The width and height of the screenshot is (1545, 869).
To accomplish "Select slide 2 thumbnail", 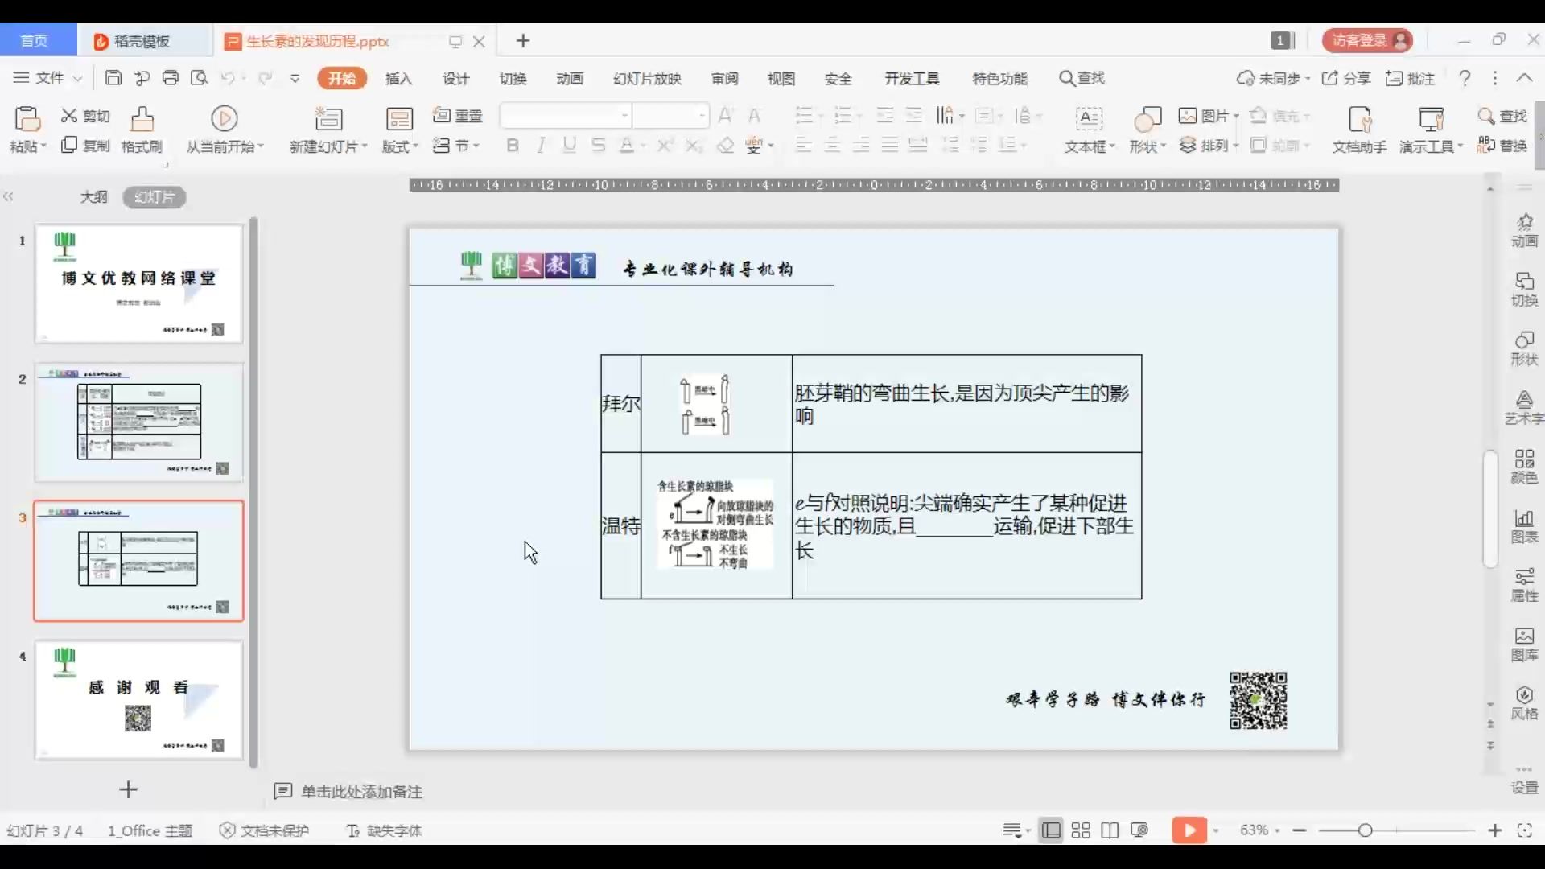I will click(138, 422).
